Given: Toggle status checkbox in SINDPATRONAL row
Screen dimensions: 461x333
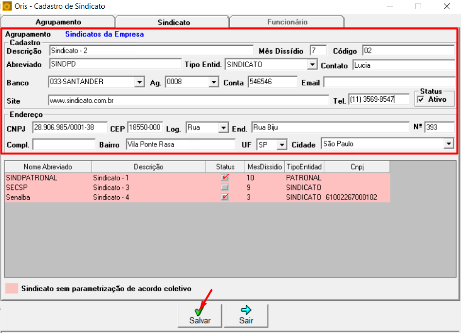Looking at the screenshot, I should point(225,178).
